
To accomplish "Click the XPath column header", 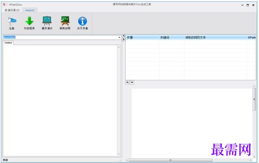I will pyautogui.click(x=251, y=38).
